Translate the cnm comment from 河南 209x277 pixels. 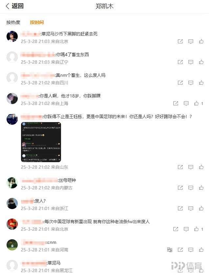click(170, 250)
